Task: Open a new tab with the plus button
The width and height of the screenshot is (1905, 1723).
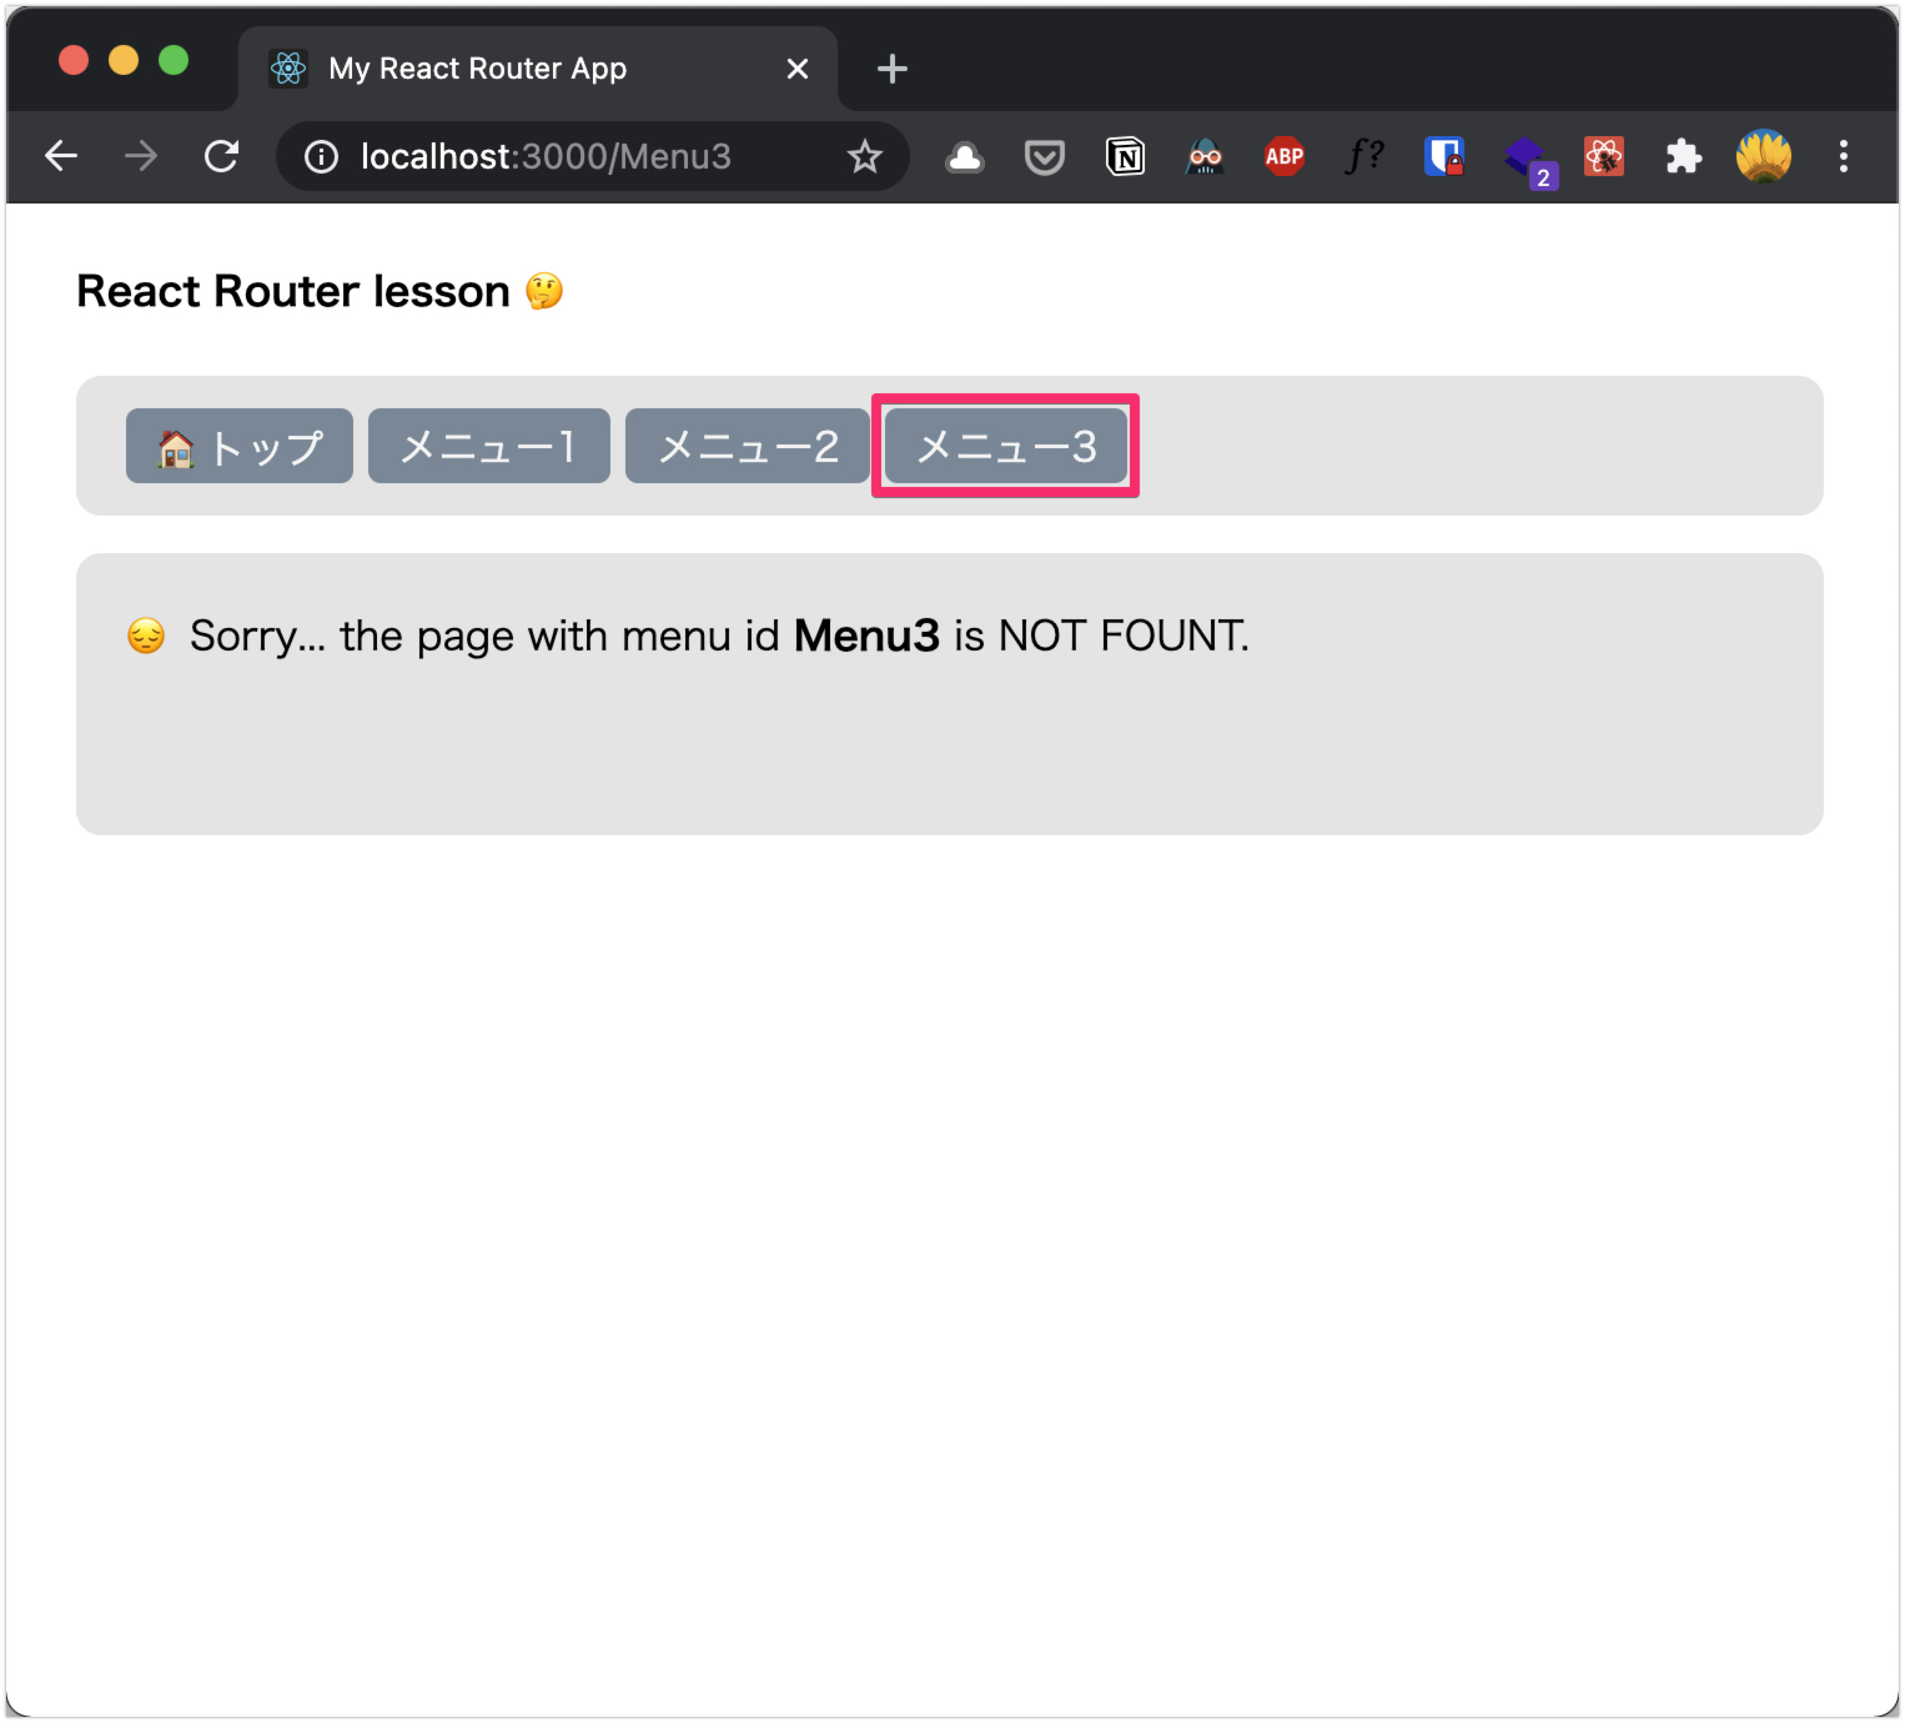Action: click(891, 67)
